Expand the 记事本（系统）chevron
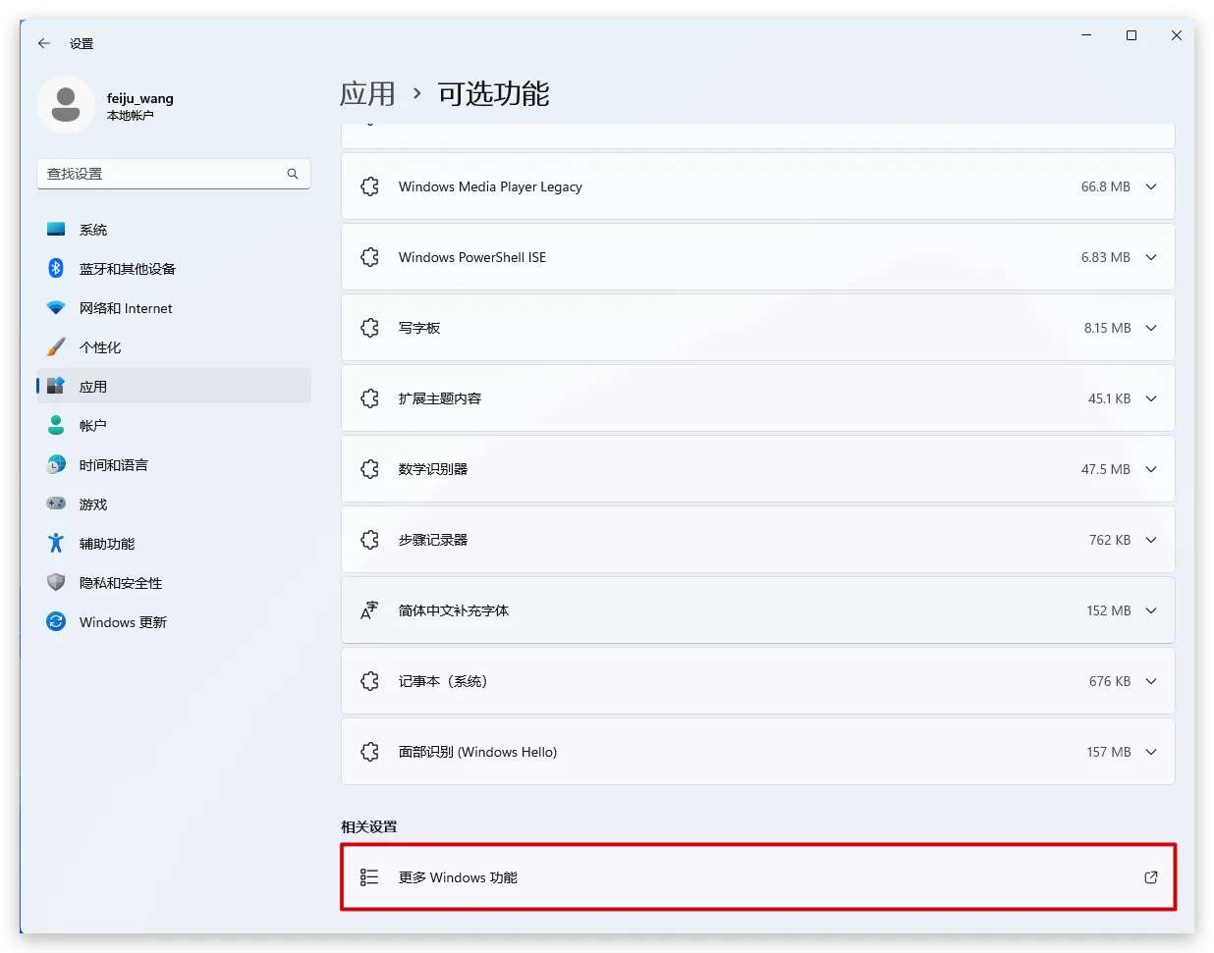Image resolution: width=1214 pixels, height=953 pixels. 1151,681
